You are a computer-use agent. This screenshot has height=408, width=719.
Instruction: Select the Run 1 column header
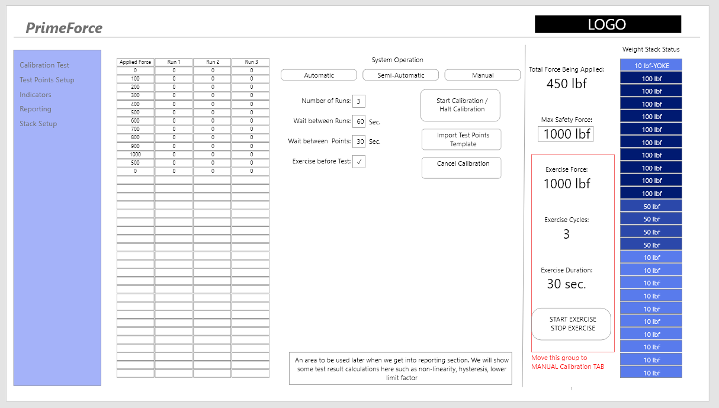tap(174, 62)
